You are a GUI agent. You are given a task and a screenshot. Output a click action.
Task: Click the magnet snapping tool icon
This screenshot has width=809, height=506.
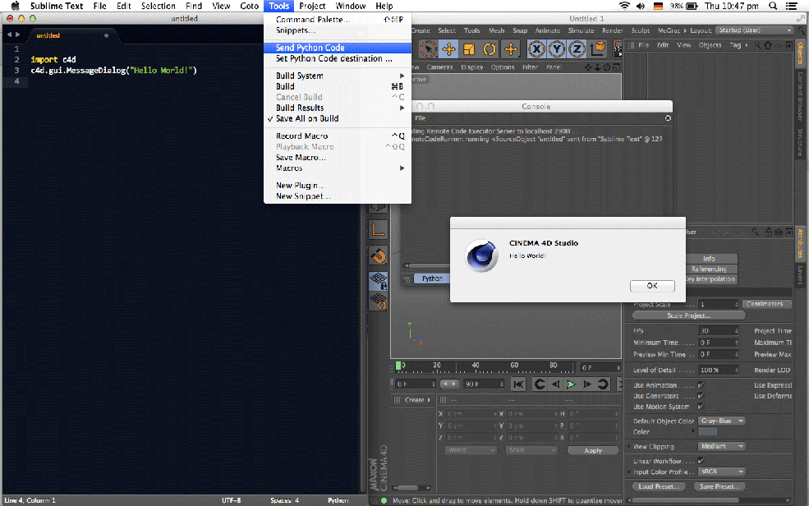[379, 256]
